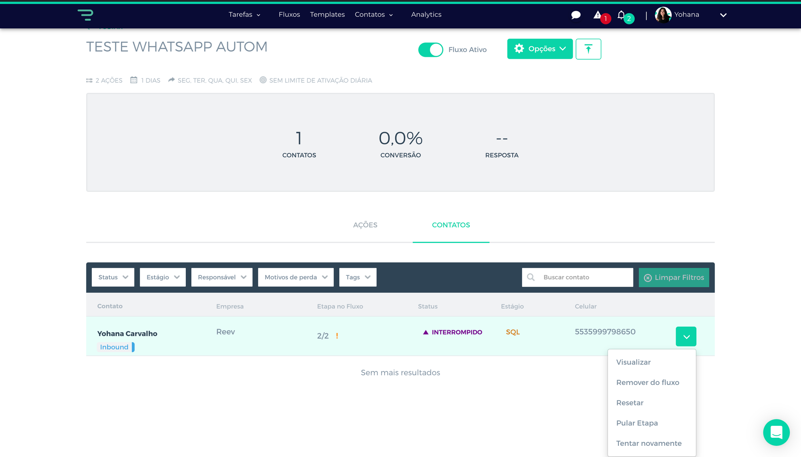Choose Tentar novamente from menu
The image size is (801, 457).
pos(648,443)
